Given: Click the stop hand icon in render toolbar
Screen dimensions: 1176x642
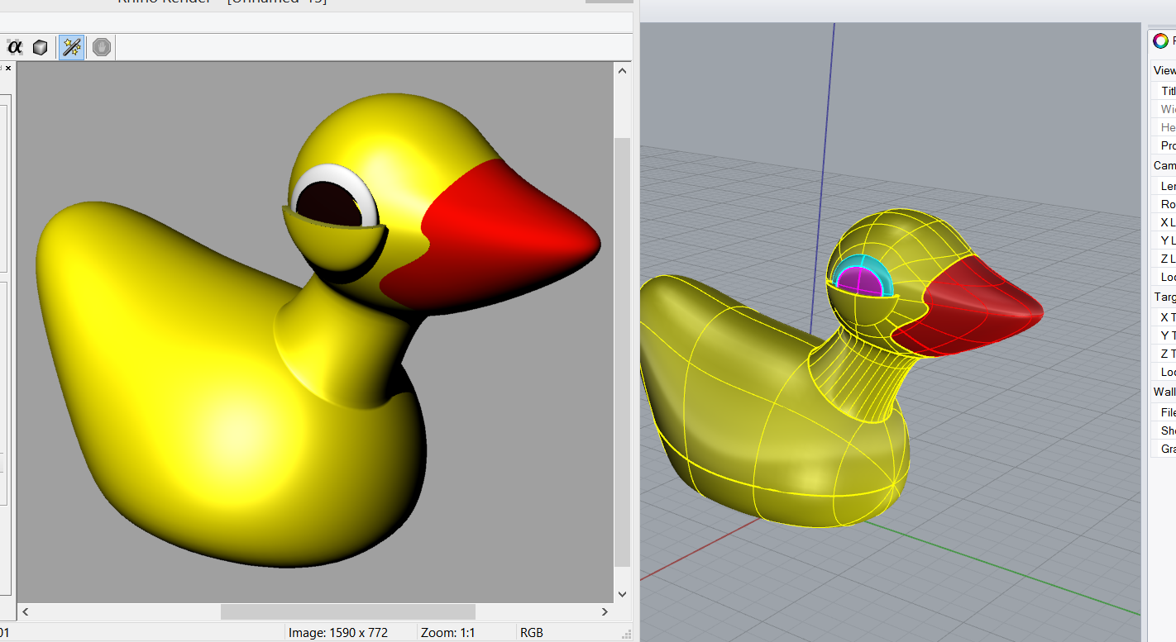Looking at the screenshot, I should coord(102,47).
